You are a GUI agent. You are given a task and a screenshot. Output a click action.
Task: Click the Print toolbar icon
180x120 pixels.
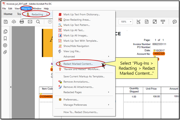22,22
